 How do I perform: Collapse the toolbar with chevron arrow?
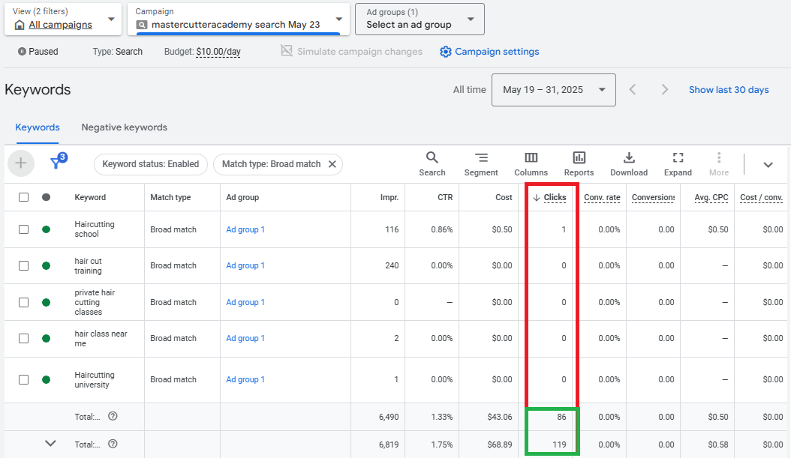click(768, 165)
